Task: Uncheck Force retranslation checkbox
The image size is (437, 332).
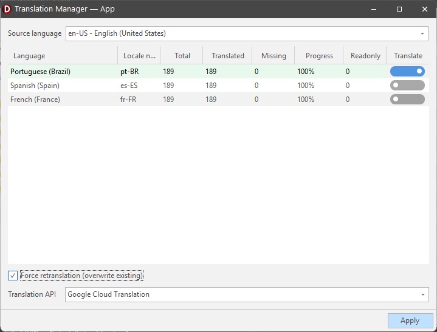Action: [13, 276]
